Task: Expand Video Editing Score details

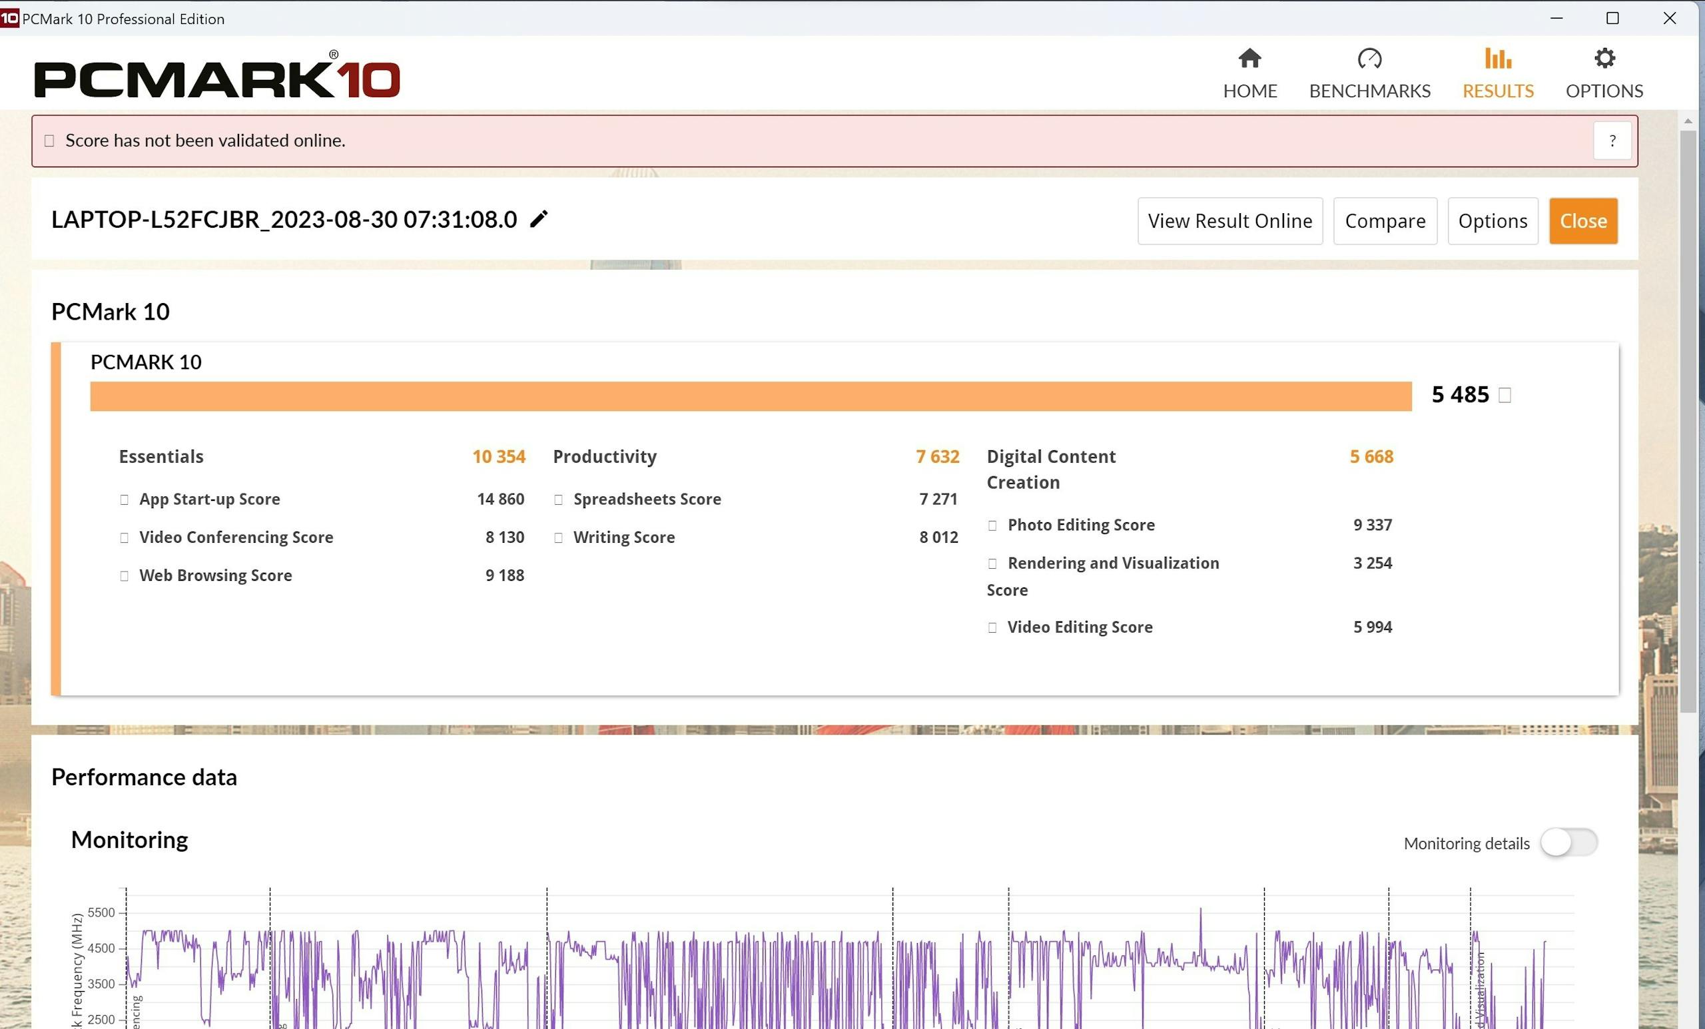Action: pyautogui.click(x=992, y=627)
